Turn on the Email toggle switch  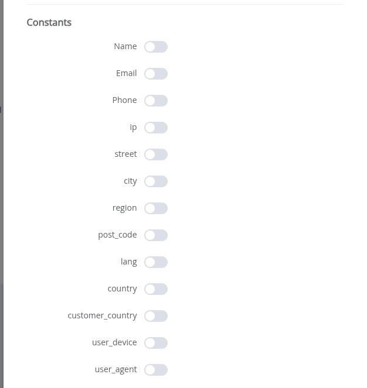coord(156,74)
